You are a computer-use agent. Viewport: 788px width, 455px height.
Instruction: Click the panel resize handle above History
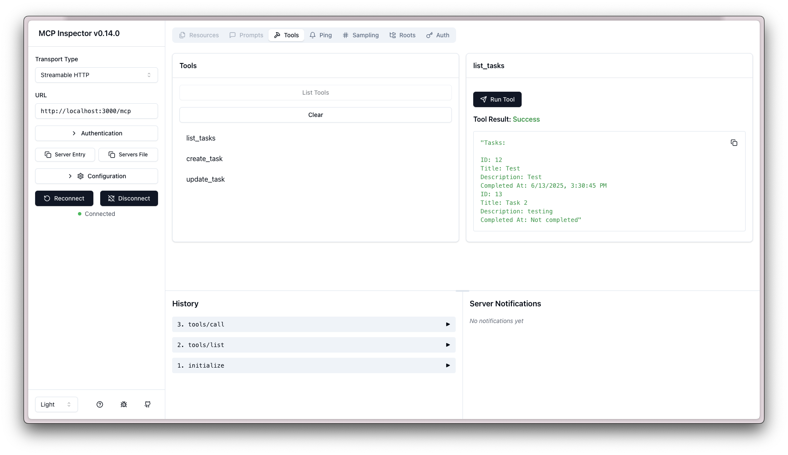click(463, 291)
